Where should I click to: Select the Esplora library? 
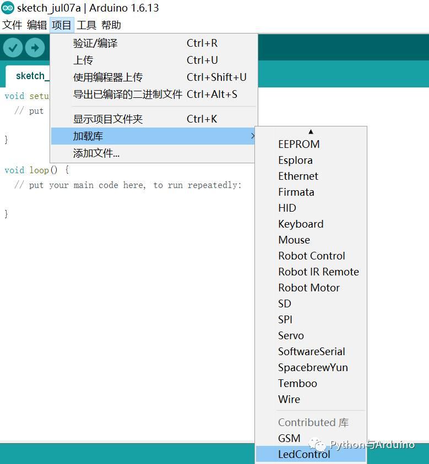311,160
